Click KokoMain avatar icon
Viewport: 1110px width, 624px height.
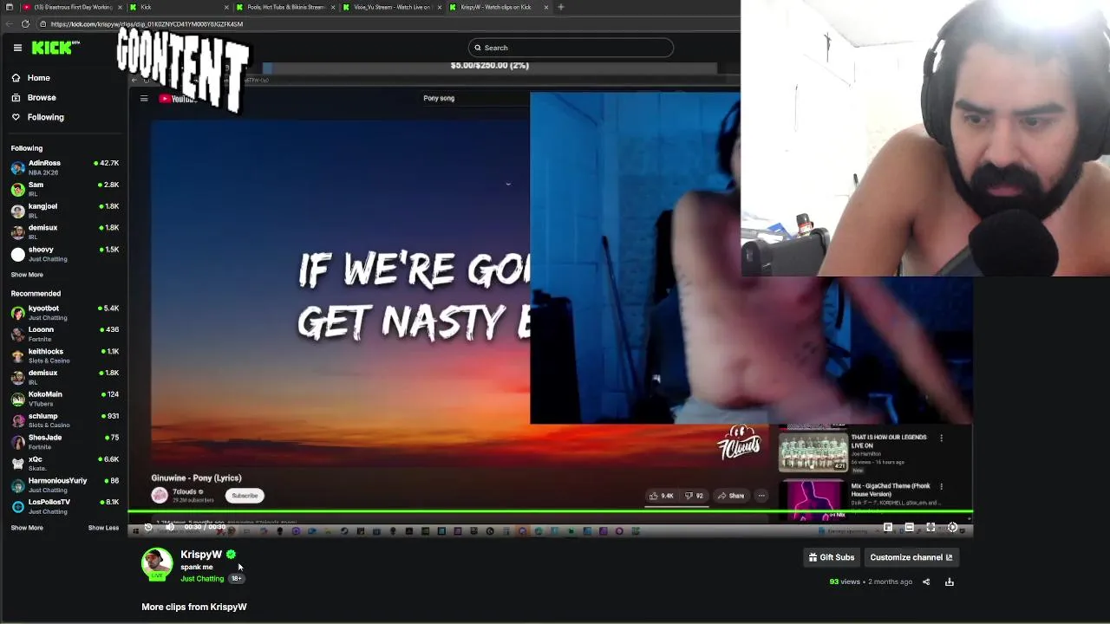tap(18, 399)
